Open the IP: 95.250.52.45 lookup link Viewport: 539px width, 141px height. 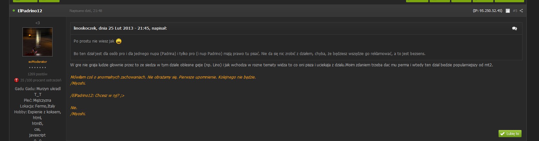click(488, 11)
